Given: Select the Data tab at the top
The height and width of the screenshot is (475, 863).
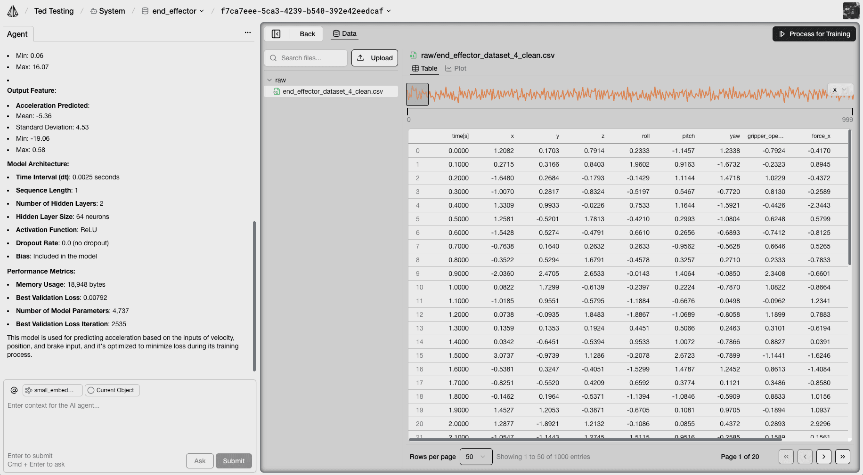Looking at the screenshot, I should pyautogui.click(x=344, y=33).
